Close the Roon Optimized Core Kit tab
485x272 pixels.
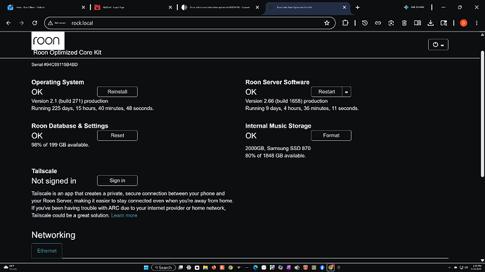tap(344, 8)
